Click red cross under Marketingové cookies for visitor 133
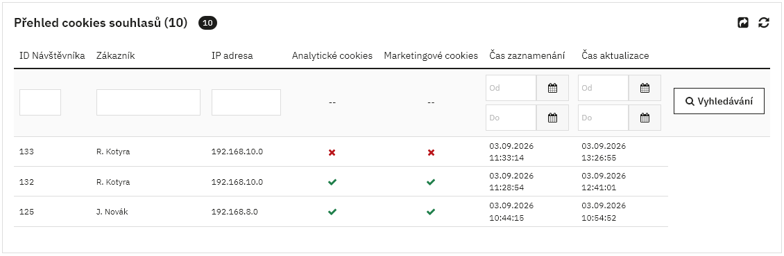Screen dimensions: 784x256 coord(431,152)
